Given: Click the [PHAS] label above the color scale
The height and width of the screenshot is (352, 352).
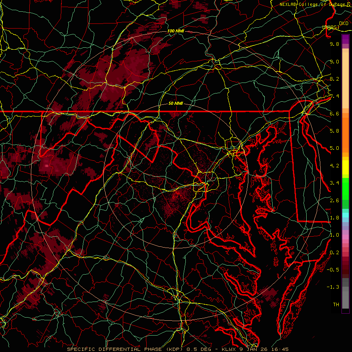Looking at the screenshot, I should pos(330,27).
